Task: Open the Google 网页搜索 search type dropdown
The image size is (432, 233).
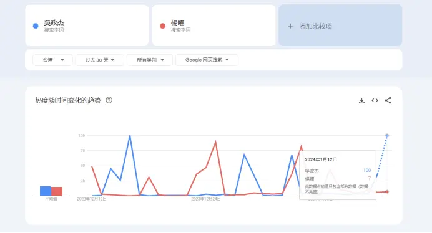Action: pyautogui.click(x=207, y=60)
